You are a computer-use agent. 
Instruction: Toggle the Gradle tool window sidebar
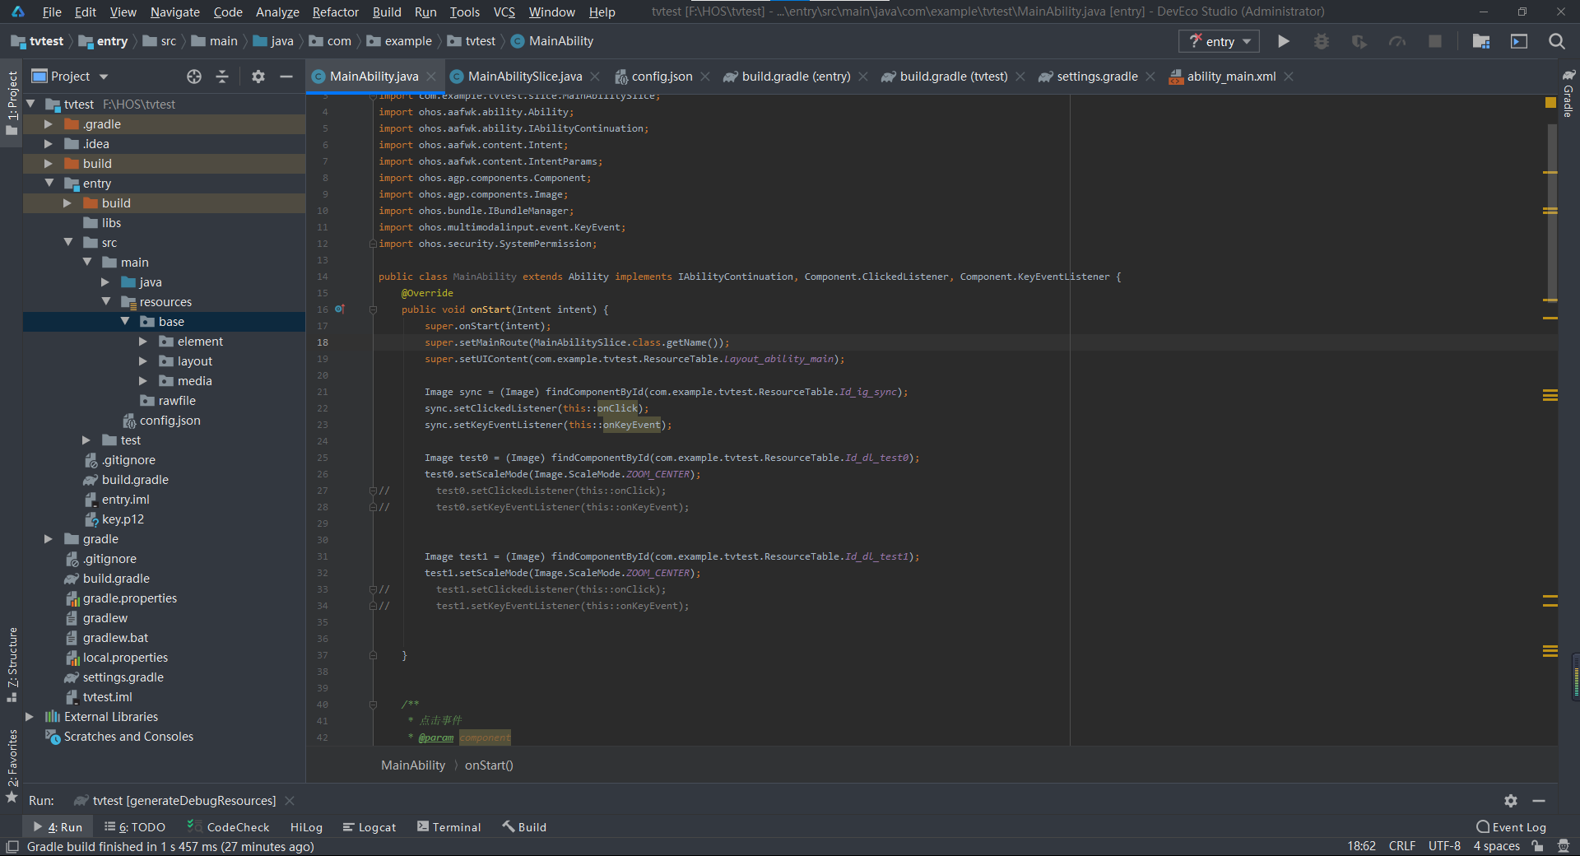coord(1568,92)
